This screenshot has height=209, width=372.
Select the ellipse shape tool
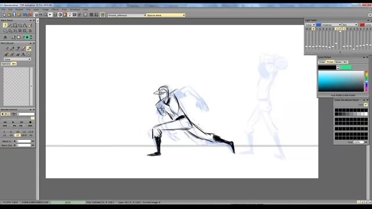click(20, 26)
